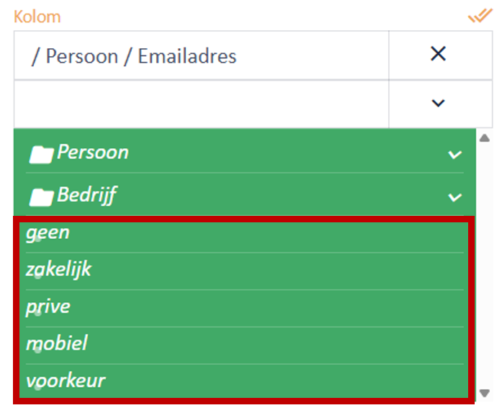502x413 pixels.
Task: Open the Persoon tree item
Action: pyautogui.click(x=245, y=153)
